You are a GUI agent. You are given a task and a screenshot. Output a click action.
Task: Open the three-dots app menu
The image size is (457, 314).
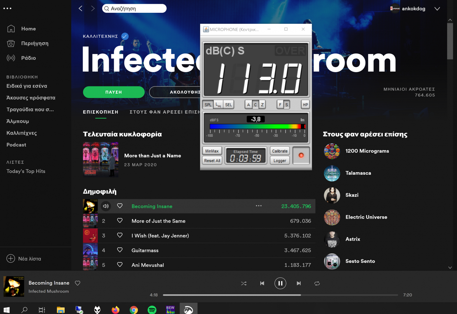(x=7, y=8)
